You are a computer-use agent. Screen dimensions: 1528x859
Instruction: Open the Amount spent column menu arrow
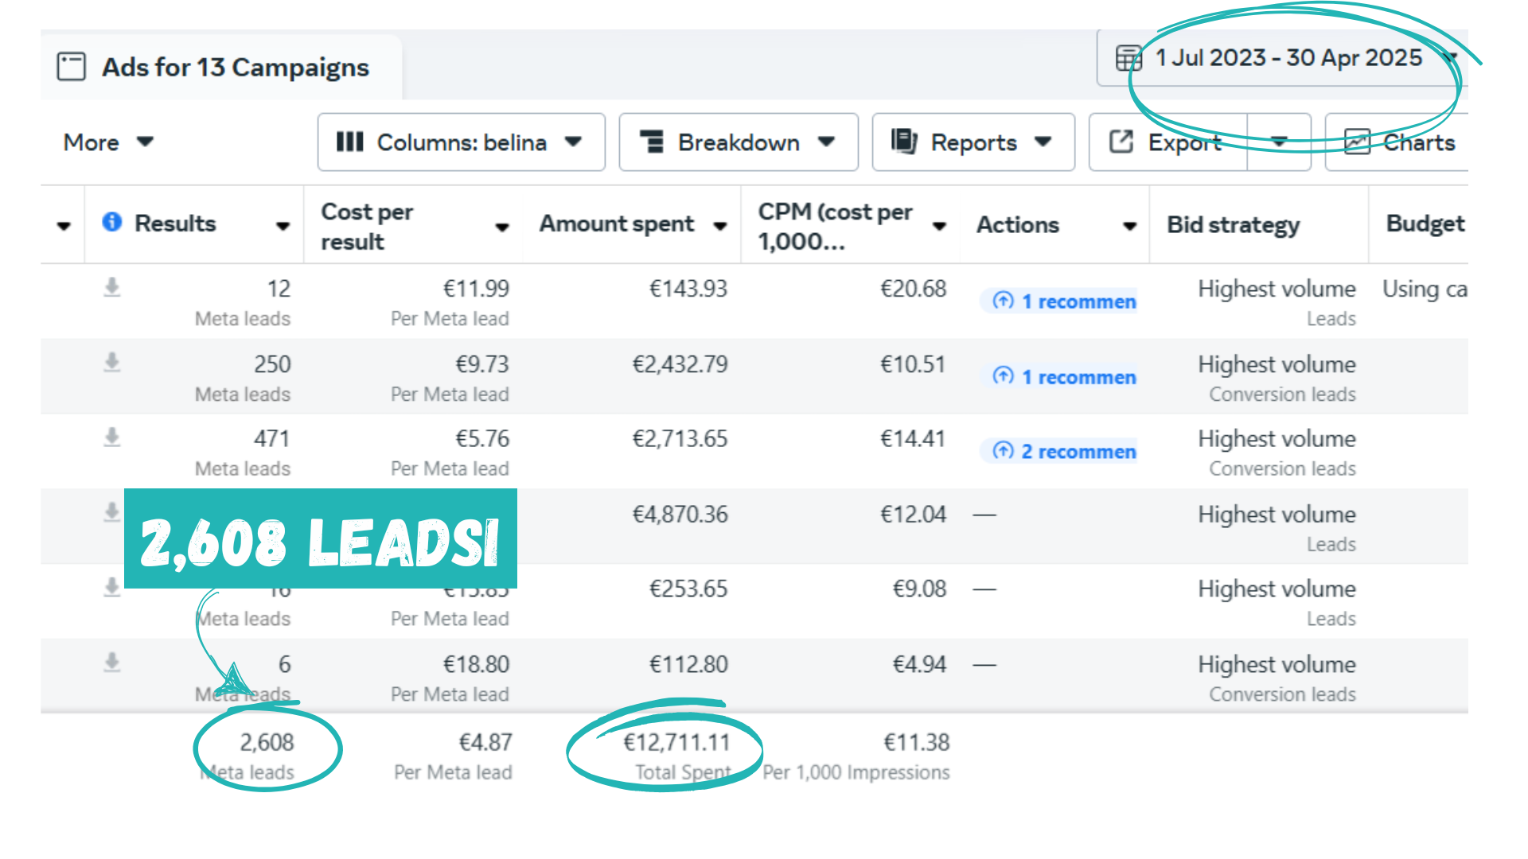(720, 226)
